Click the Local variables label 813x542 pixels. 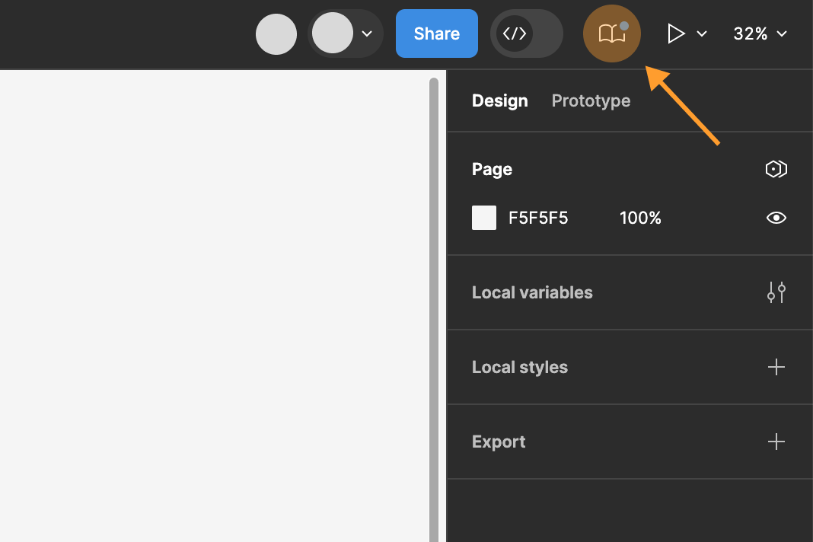click(532, 292)
